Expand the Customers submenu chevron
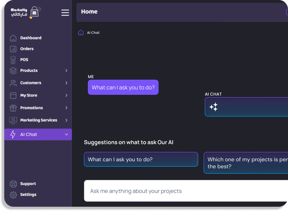 tap(66, 83)
